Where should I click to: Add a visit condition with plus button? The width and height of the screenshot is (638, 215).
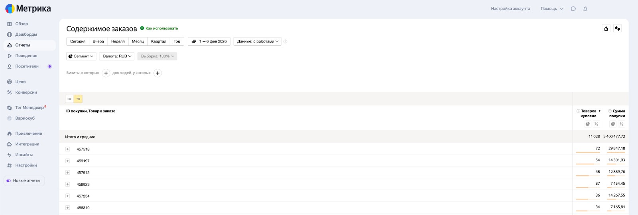[106, 73]
